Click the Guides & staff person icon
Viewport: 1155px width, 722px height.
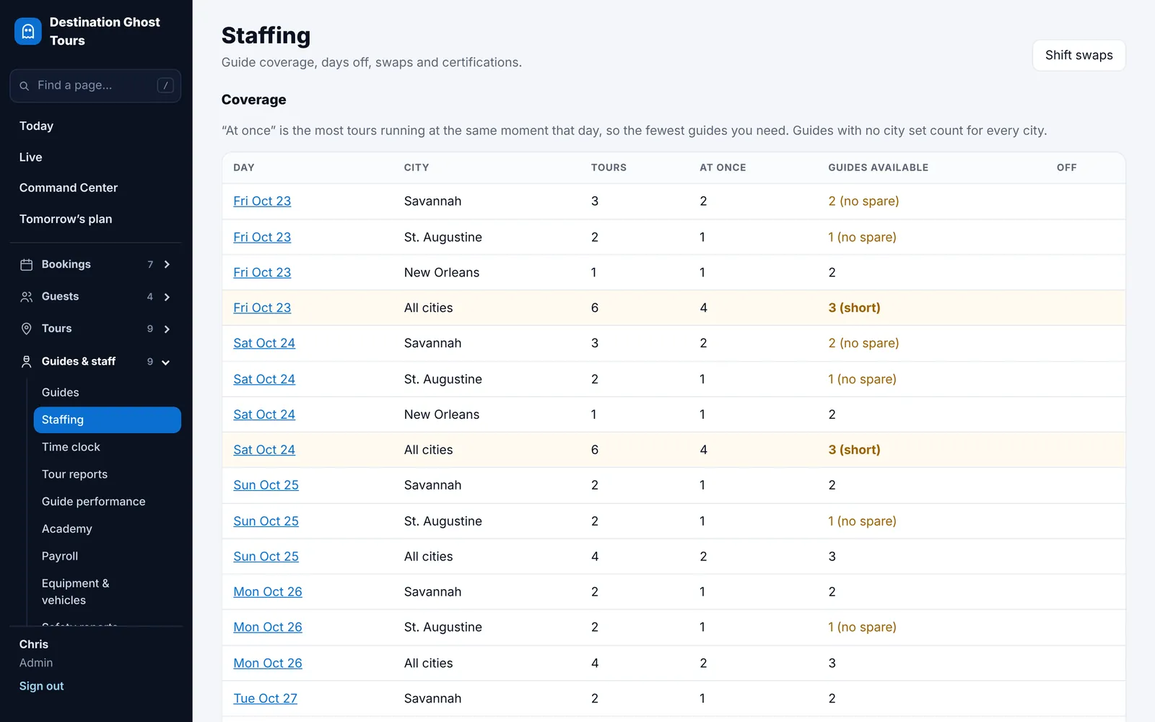(x=27, y=362)
